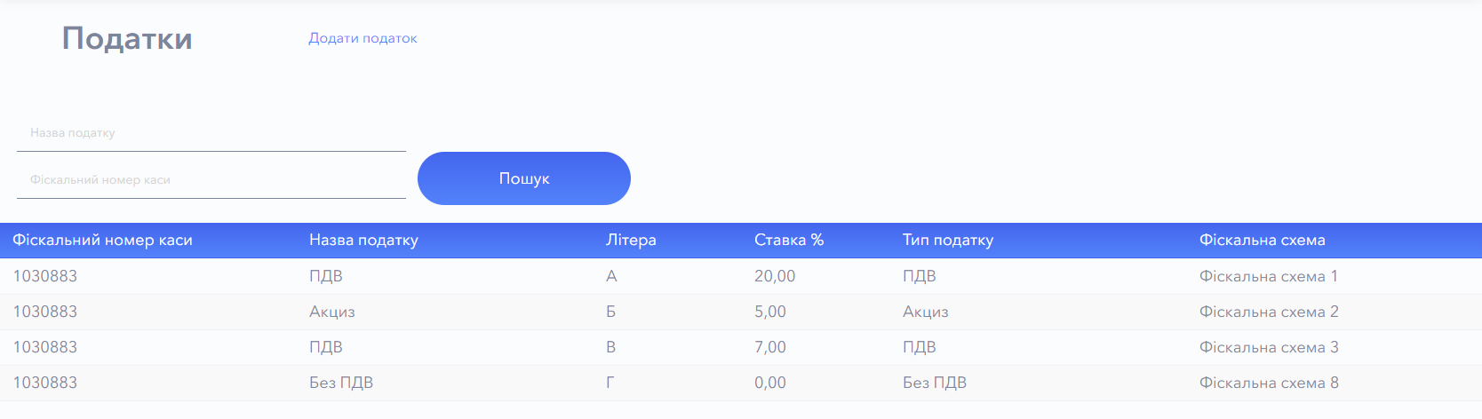
Task: Open the Додати податок link
Action: (363, 38)
